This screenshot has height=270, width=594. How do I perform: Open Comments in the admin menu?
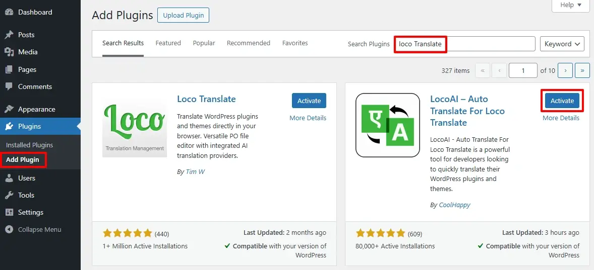point(40,86)
